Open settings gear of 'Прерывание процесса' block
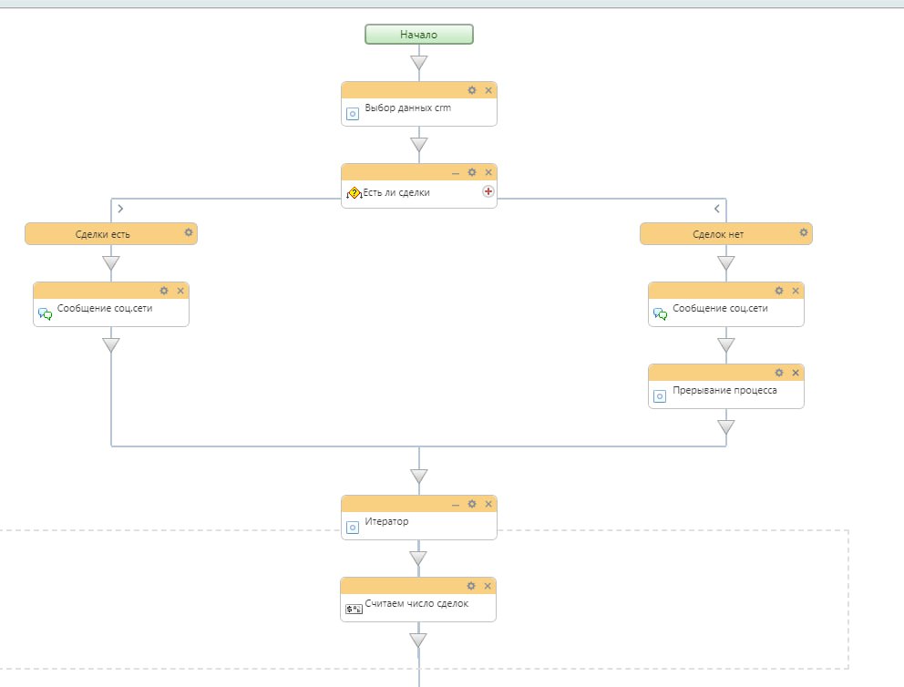 (779, 373)
